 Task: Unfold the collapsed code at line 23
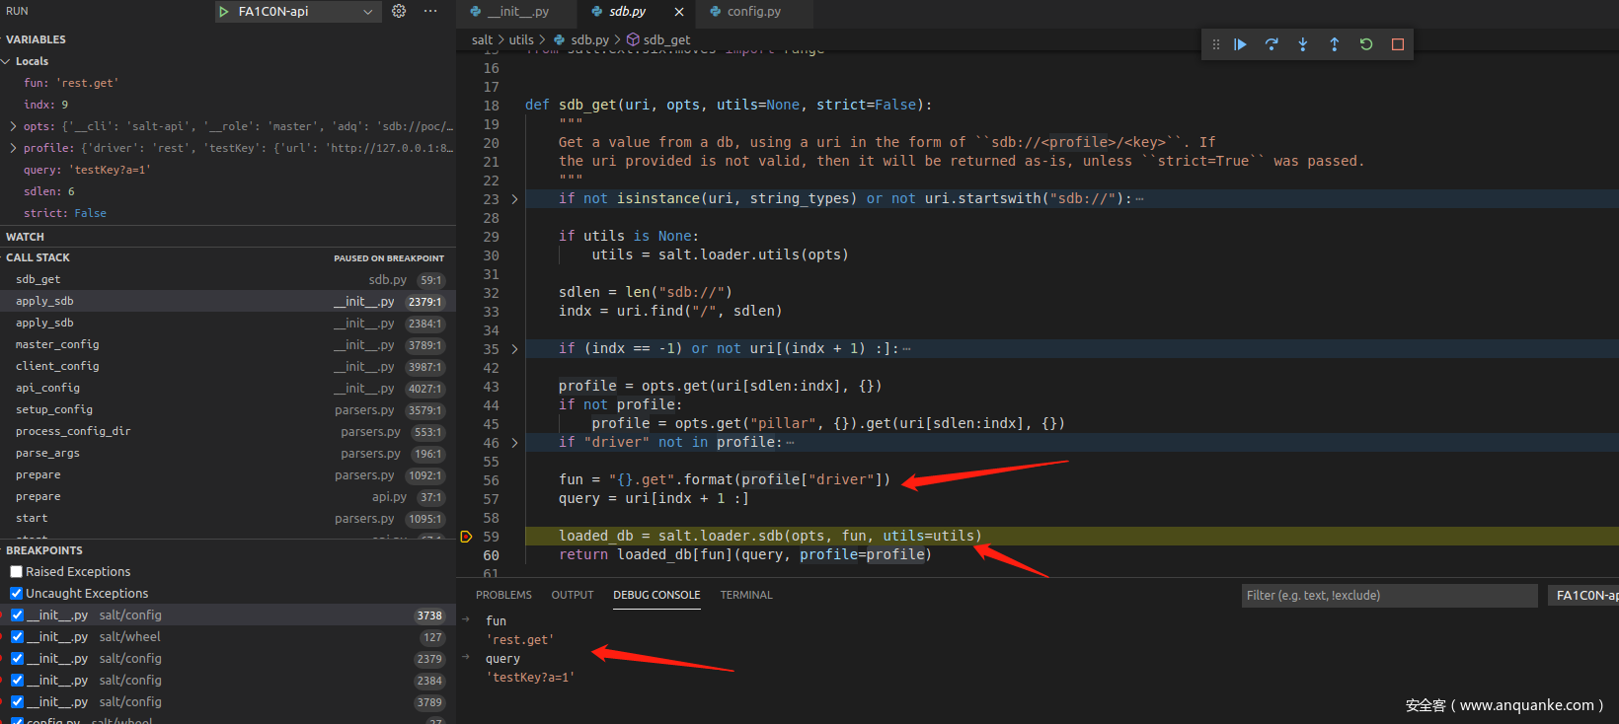pos(514,199)
